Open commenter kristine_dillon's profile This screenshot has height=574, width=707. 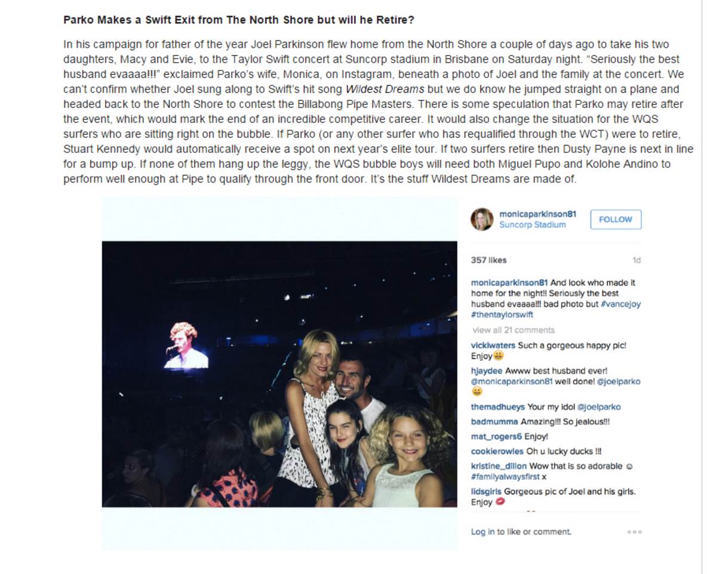point(499,466)
